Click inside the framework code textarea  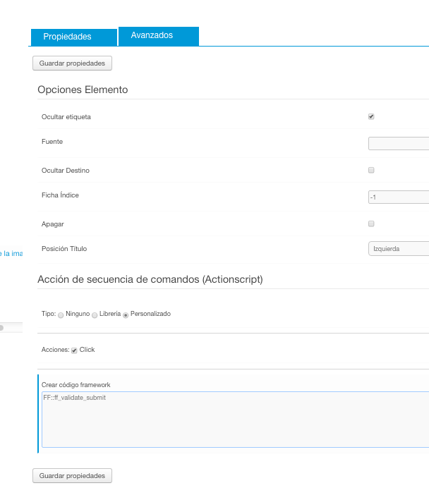click(236, 420)
